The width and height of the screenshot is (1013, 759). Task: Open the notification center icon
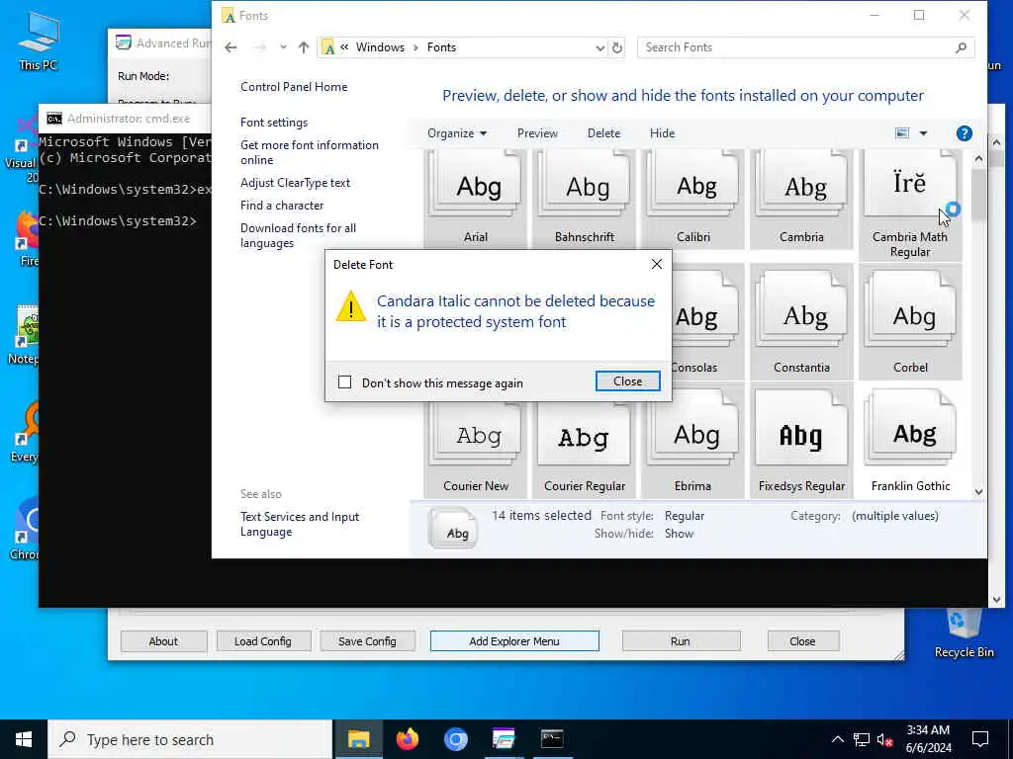[980, 739]
